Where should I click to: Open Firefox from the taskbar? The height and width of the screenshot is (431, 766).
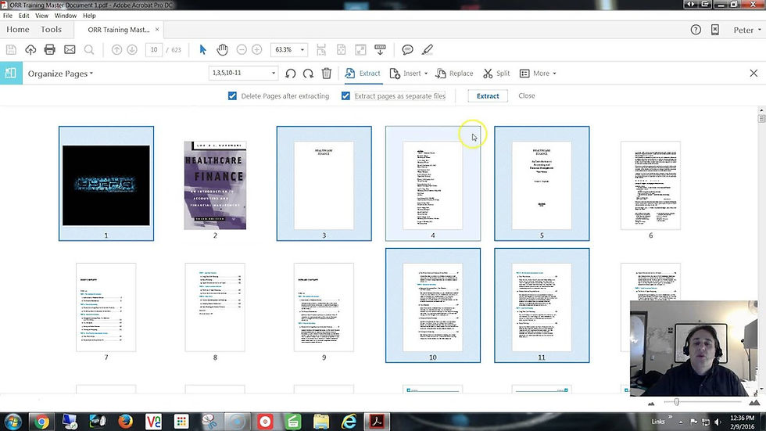pyautogui.click(x=126, y=422)
